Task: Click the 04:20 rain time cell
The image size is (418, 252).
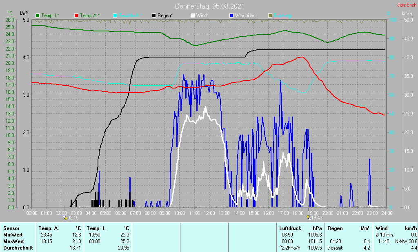Action: 336,241
